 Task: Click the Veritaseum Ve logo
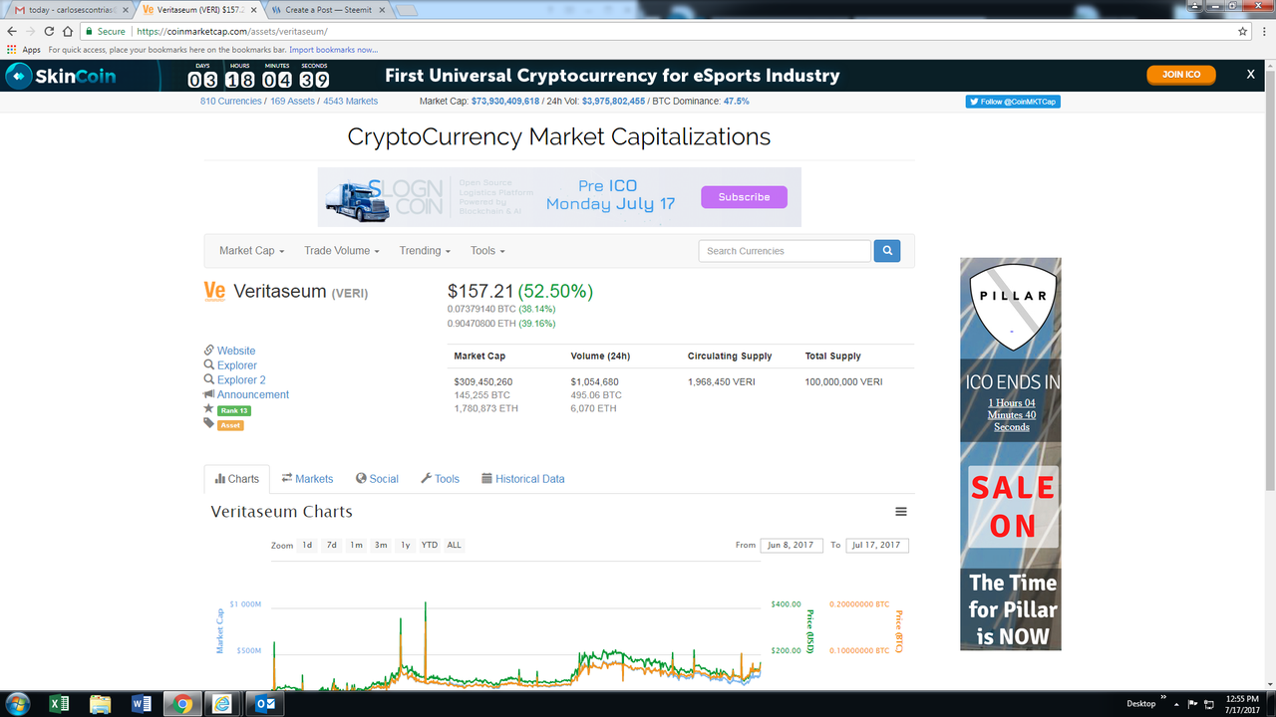(214, 291)
